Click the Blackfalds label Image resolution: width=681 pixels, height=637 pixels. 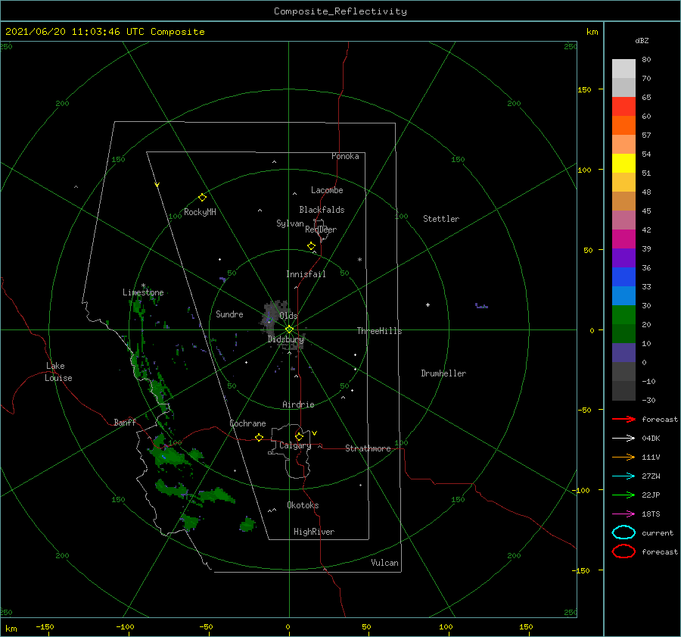point(322,210)
